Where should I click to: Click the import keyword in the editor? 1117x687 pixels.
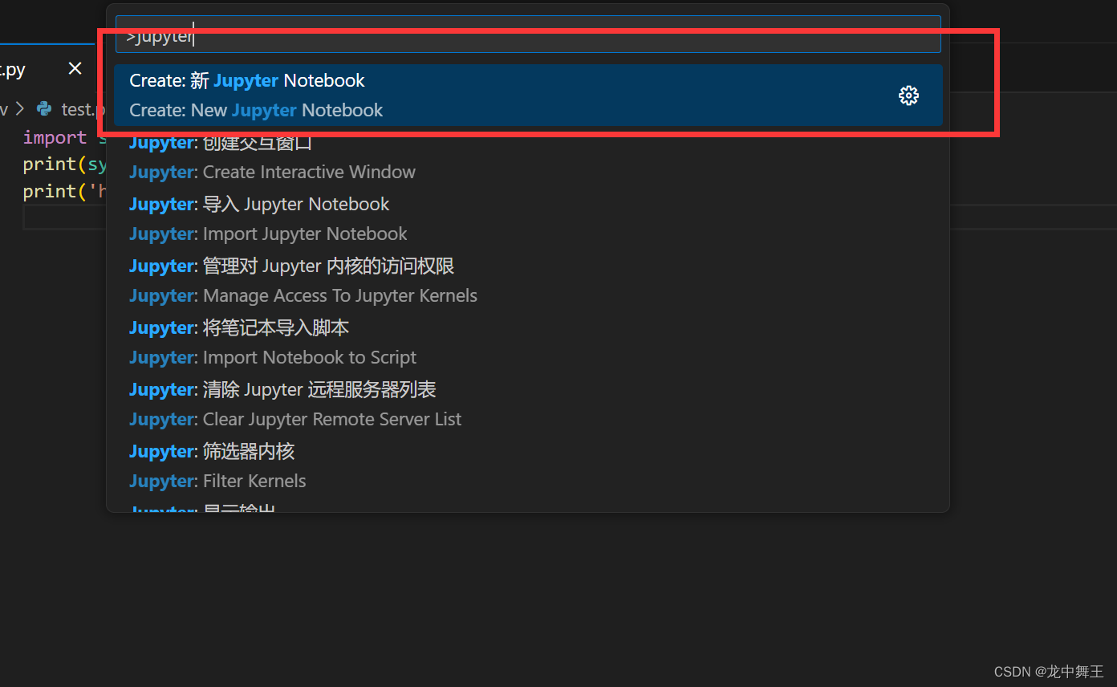[55, 137]
